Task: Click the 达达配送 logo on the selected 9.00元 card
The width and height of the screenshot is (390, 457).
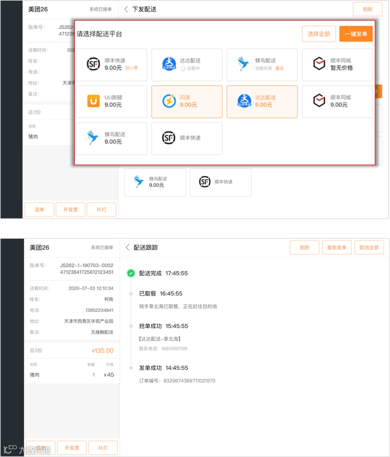Action: 244,101
